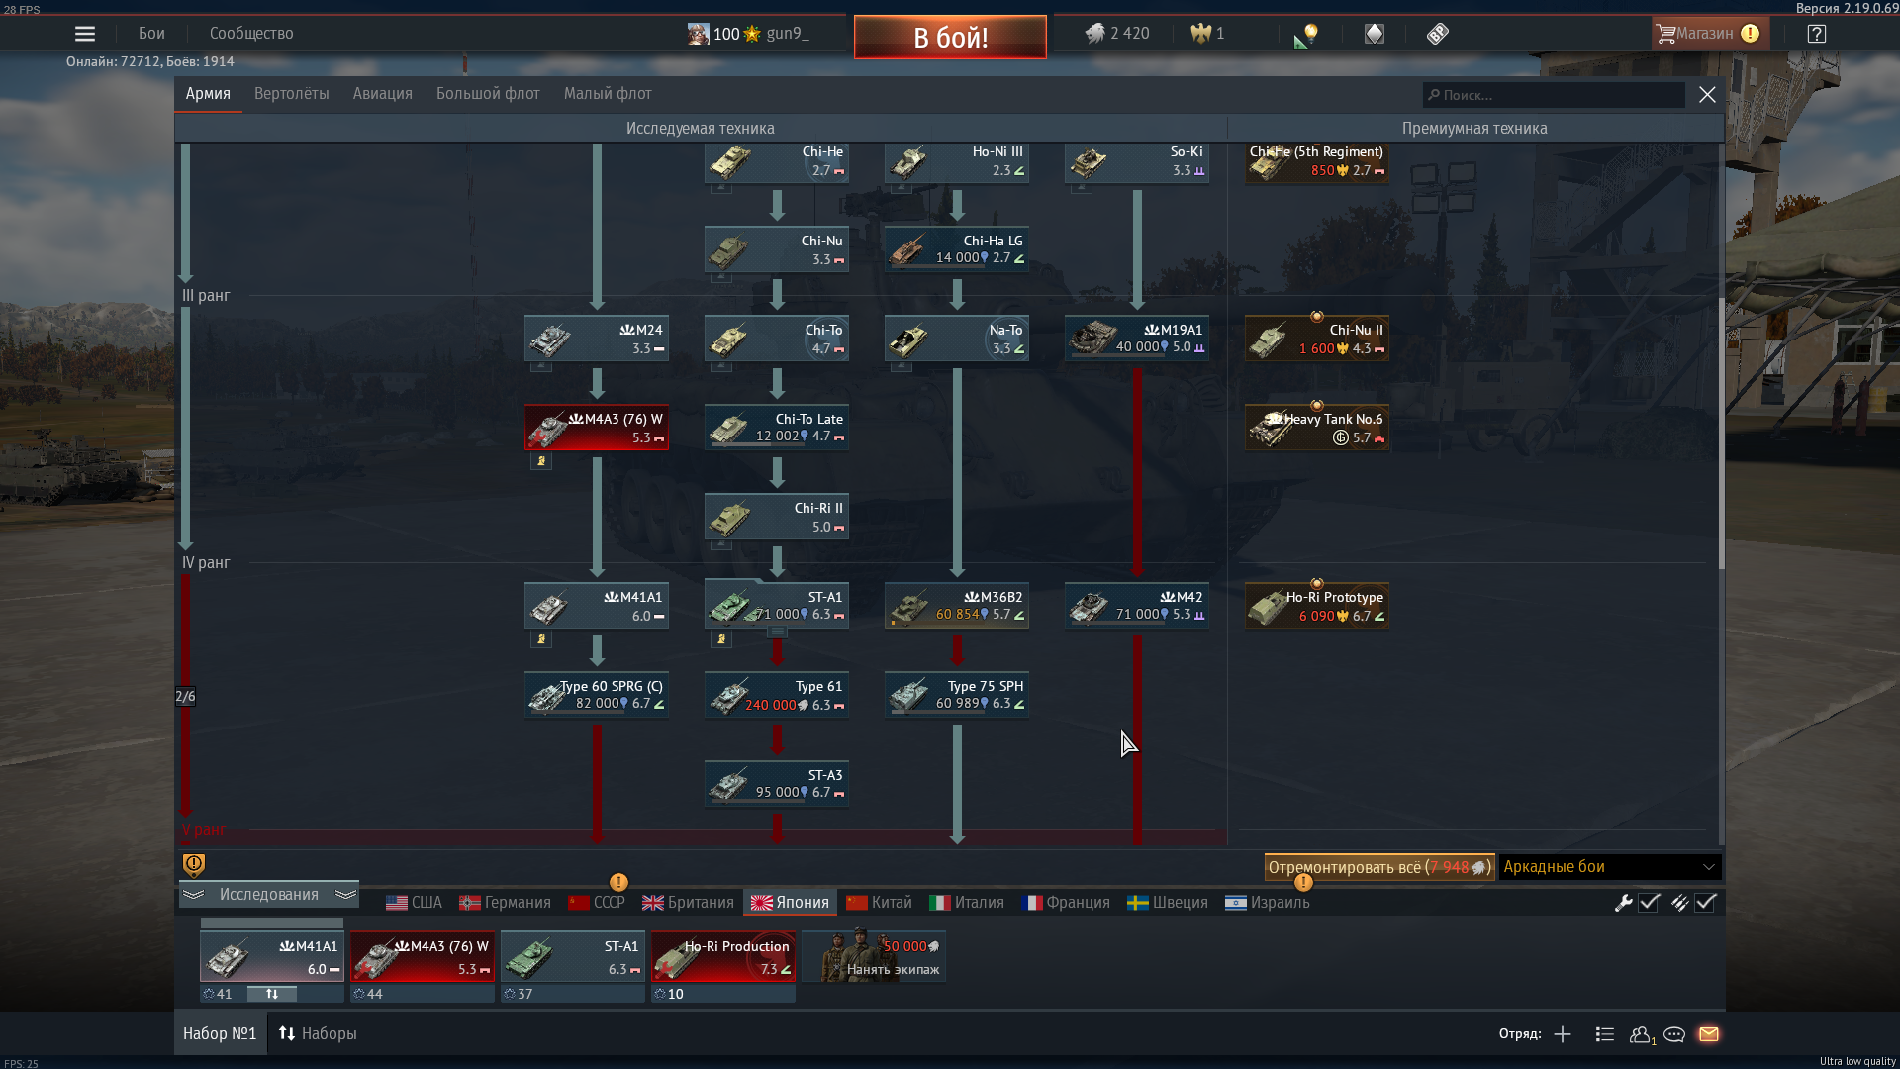Click the tech tree vertical scrollbar

pos(1721,434)
